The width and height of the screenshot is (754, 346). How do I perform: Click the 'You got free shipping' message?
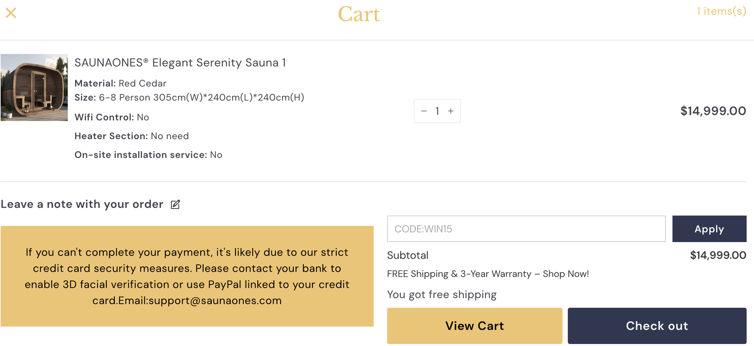pos(442,294)
